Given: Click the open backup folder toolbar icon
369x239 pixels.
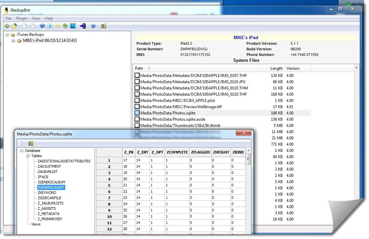Looking at the screenshot, I should coord(14,26).
